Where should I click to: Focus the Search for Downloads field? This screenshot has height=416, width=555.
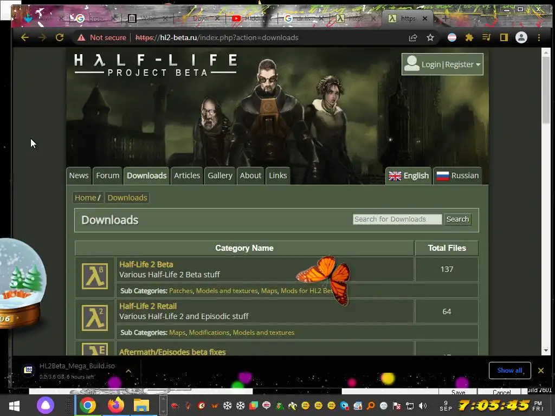tap(397, 219)
